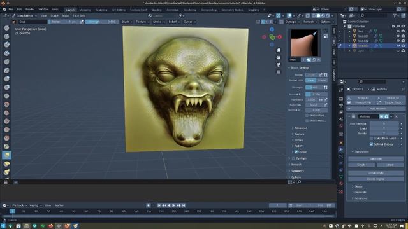Remove the Multires modifier with X
Screen dimensions: 408x229
pyautogui.click(x=397, y=116)
